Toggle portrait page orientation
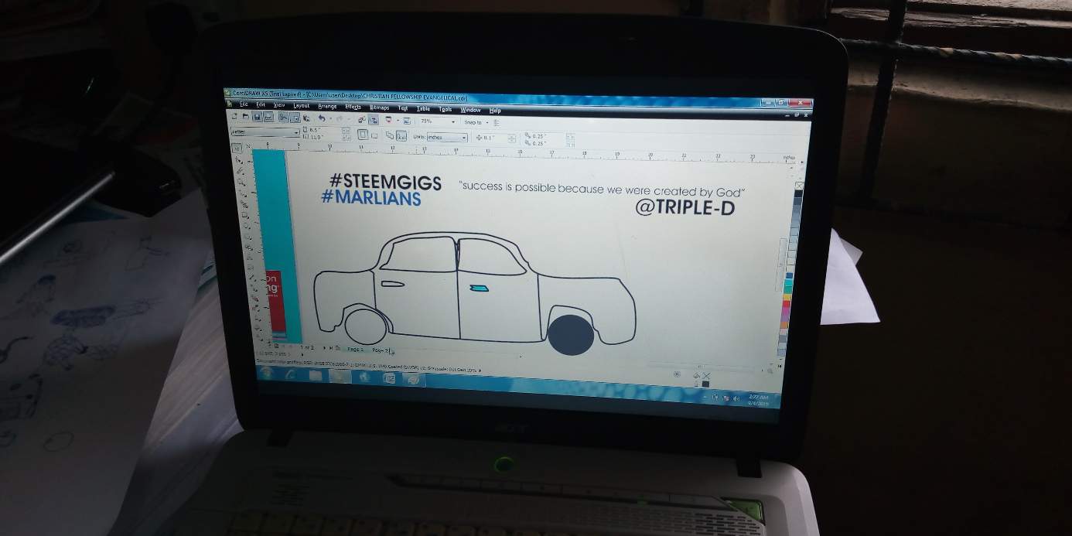Viewport: 1072px width, 536px height. [361, 135]
